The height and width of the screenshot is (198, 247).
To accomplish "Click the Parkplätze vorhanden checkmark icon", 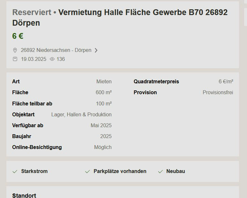I will (87, 171).
